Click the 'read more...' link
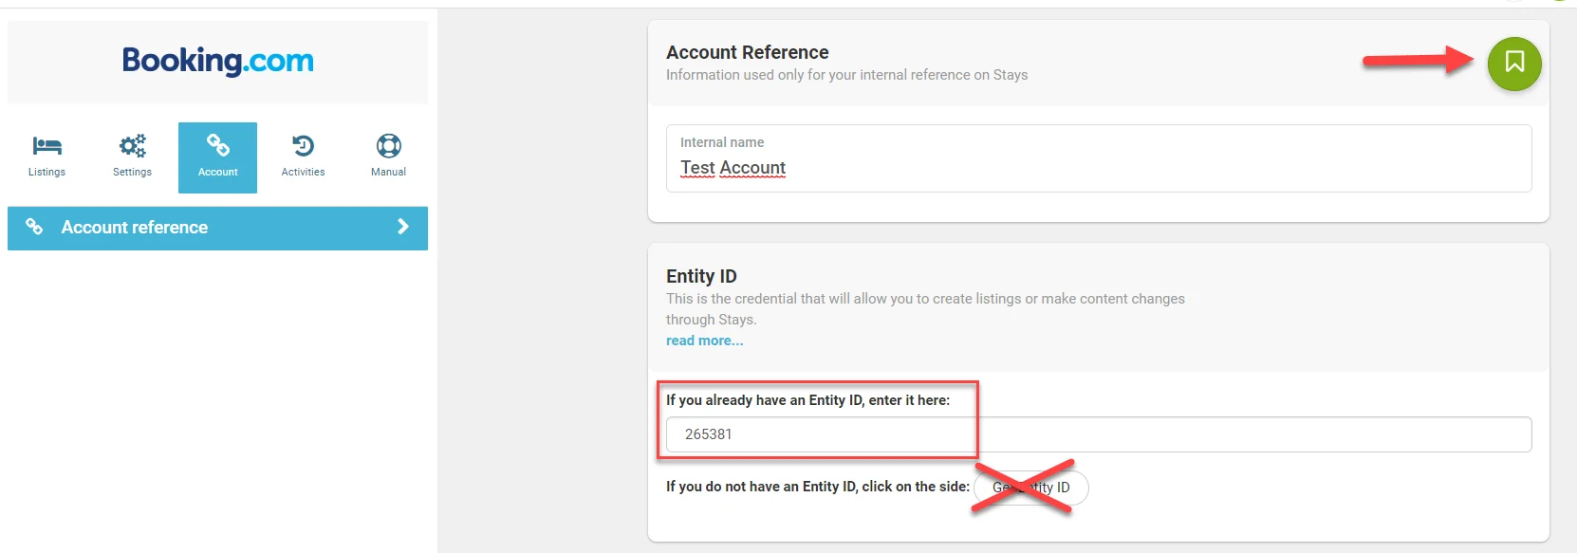 (x=704, y=341)
